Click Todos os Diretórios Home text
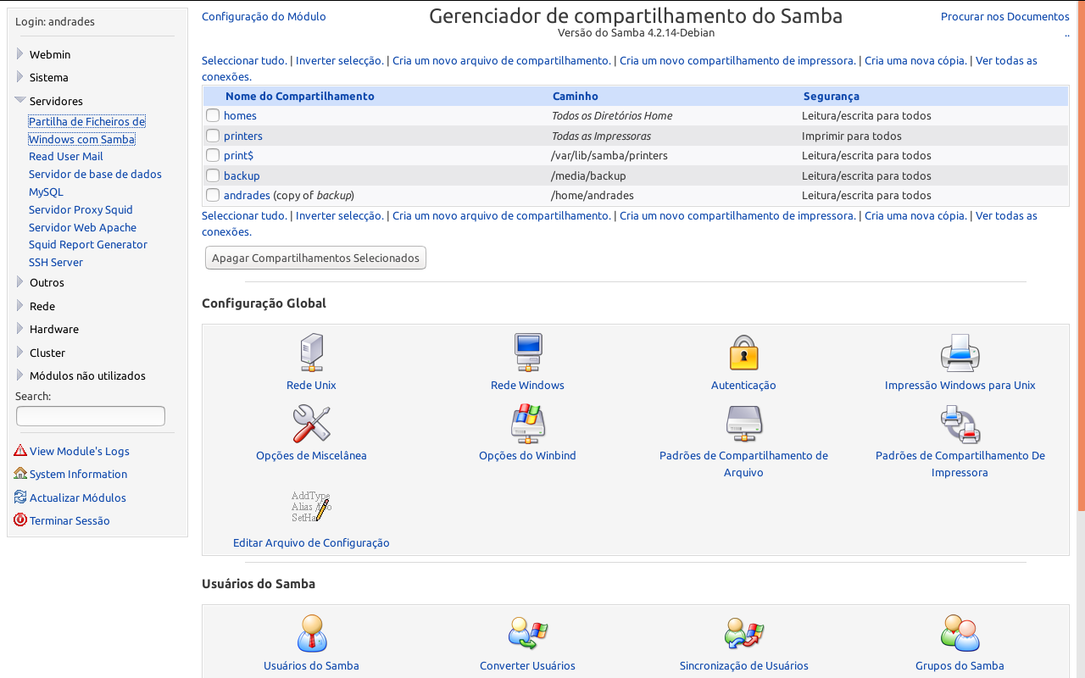The height and width of the screenshot is (678, 1085). (x=612, y=115)
